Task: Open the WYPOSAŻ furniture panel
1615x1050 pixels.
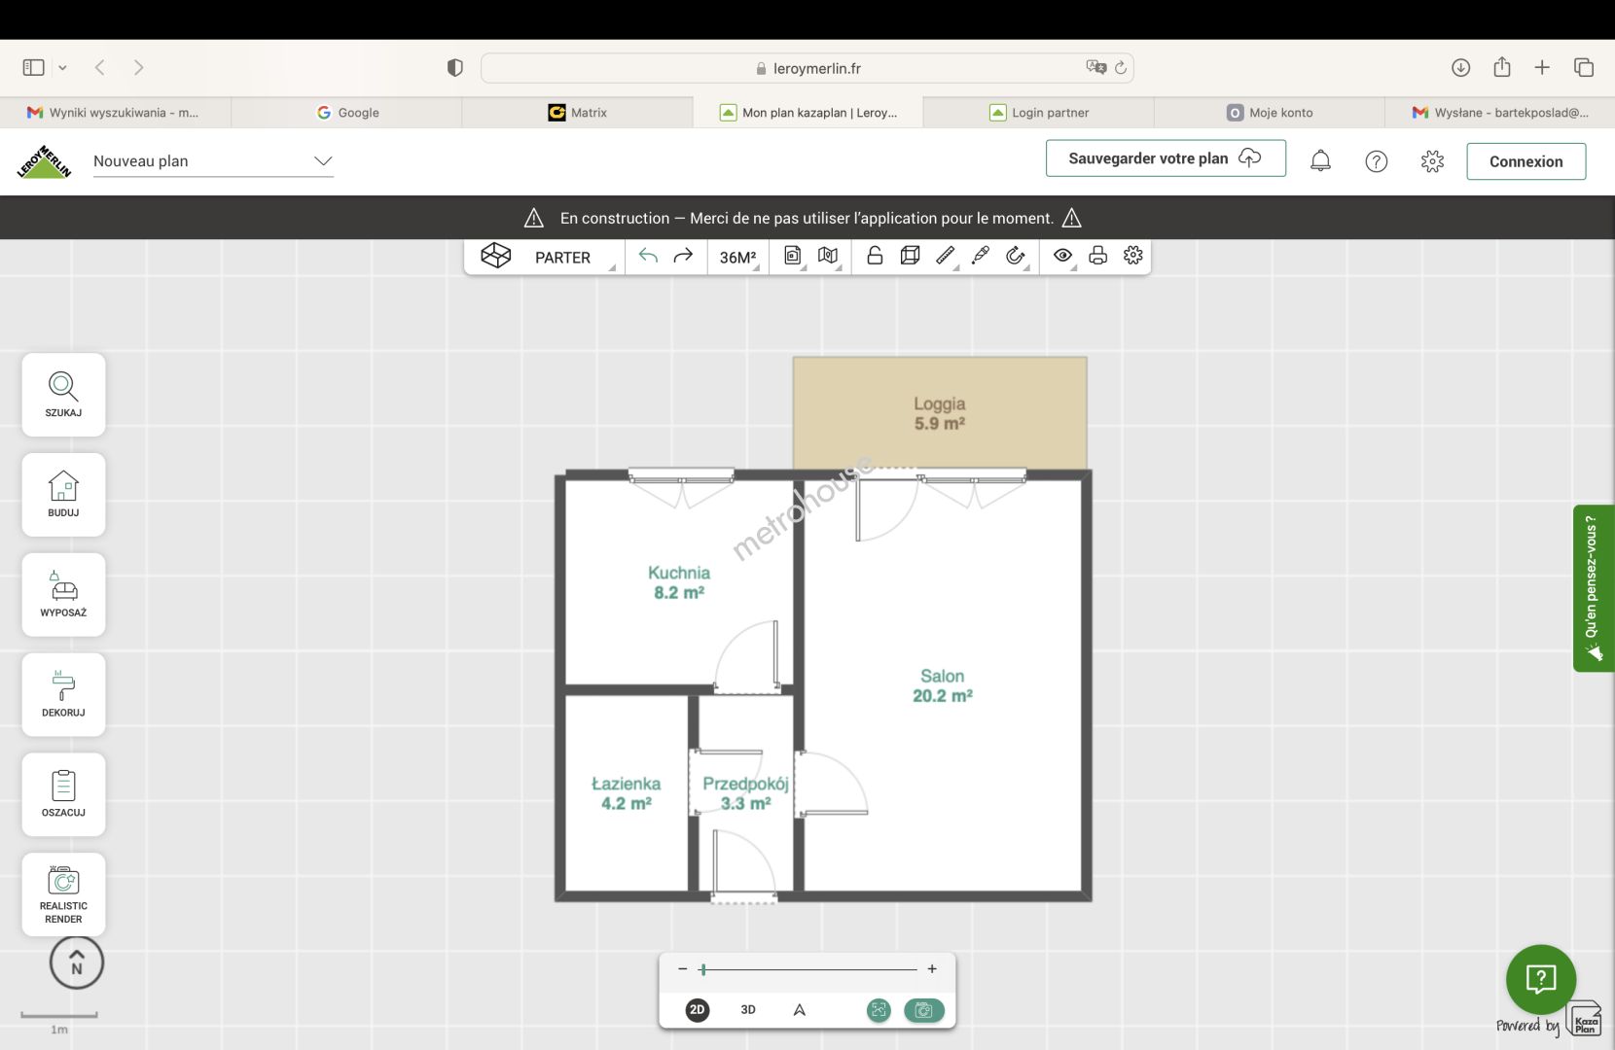Action: [x=63, y=594]
